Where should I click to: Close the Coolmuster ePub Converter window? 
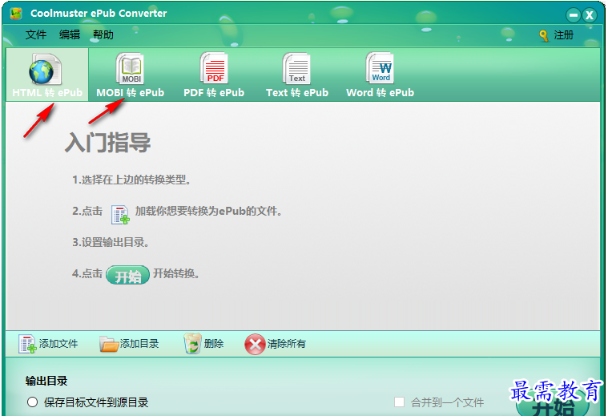[590, 15]
